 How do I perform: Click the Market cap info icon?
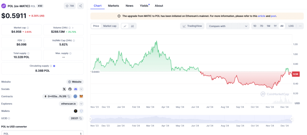[x=28, y=28]
